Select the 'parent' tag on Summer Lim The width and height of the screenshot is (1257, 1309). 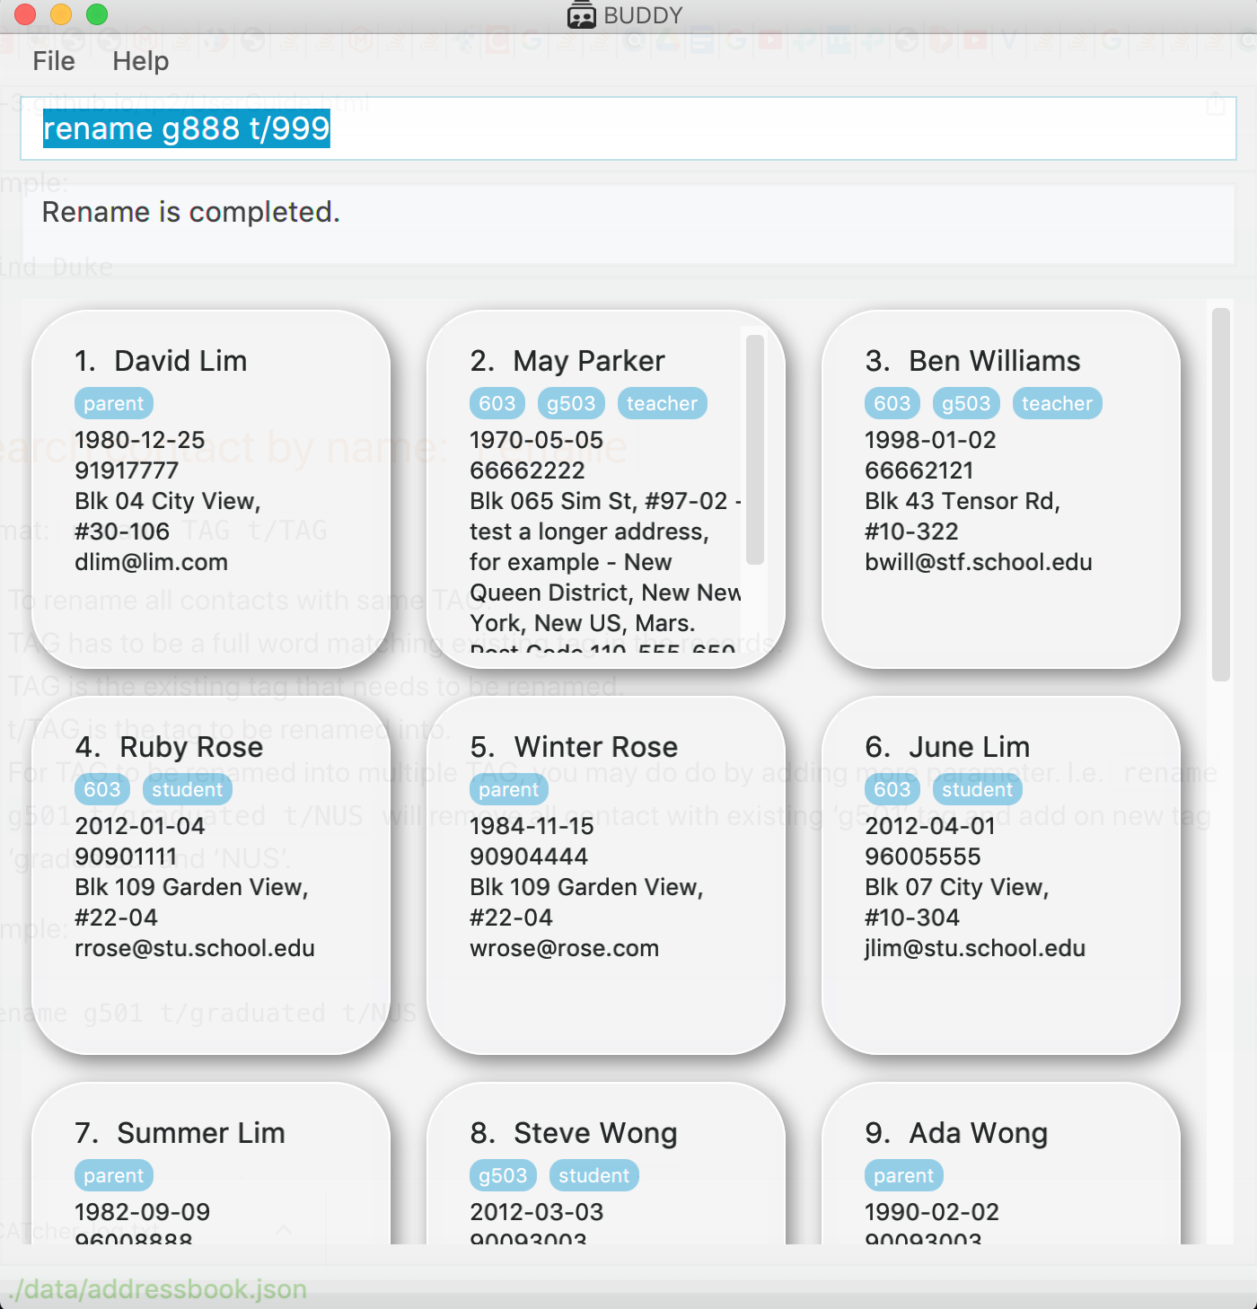pyautogui.click(x=113, y=1175)
